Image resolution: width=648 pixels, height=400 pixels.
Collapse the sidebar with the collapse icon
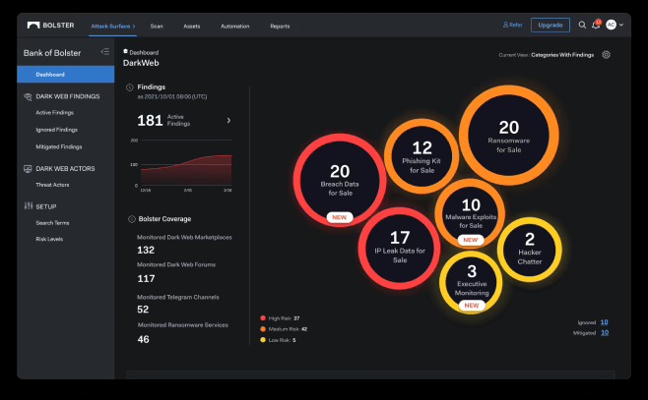[x=105, y=51]
